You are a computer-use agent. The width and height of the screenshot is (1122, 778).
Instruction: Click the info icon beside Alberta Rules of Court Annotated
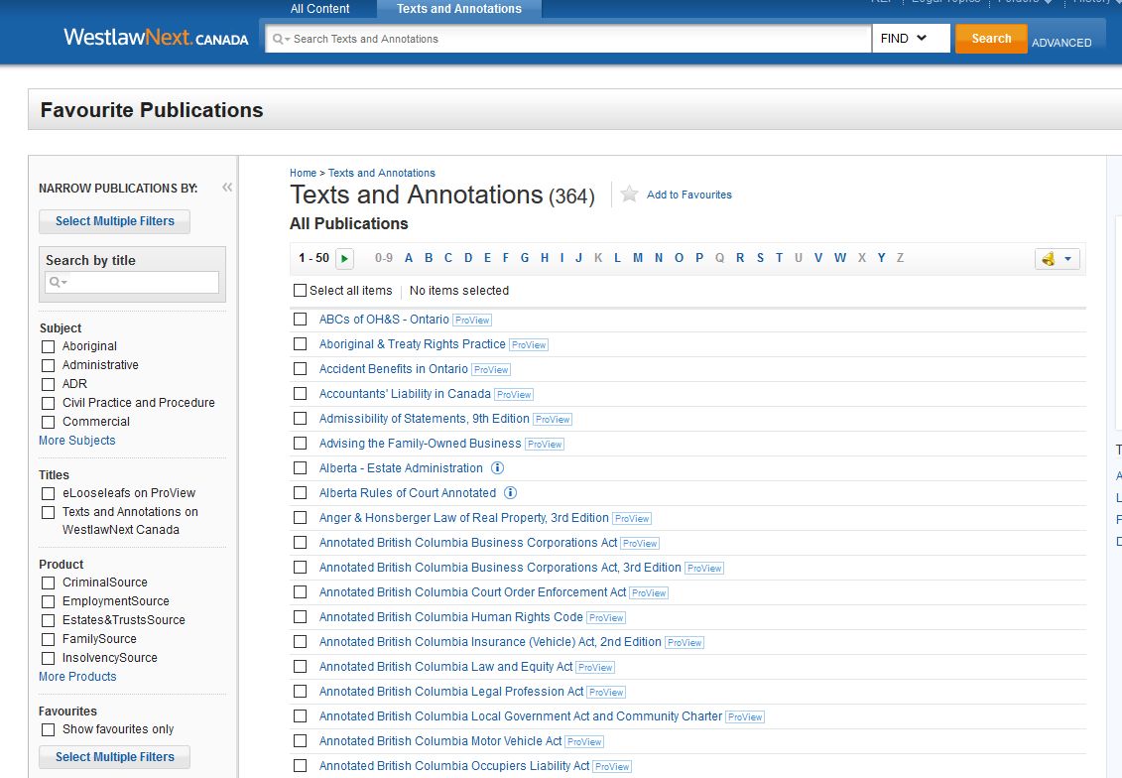tap(510, 492)
